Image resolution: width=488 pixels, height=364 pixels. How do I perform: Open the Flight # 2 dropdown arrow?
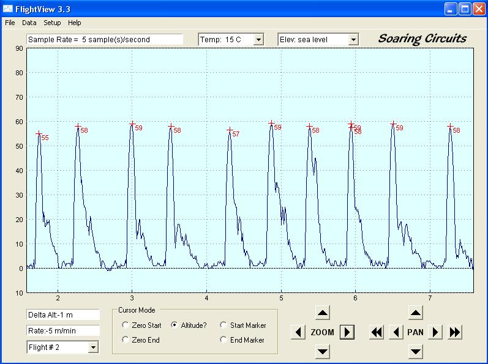(x=93, y=347)
